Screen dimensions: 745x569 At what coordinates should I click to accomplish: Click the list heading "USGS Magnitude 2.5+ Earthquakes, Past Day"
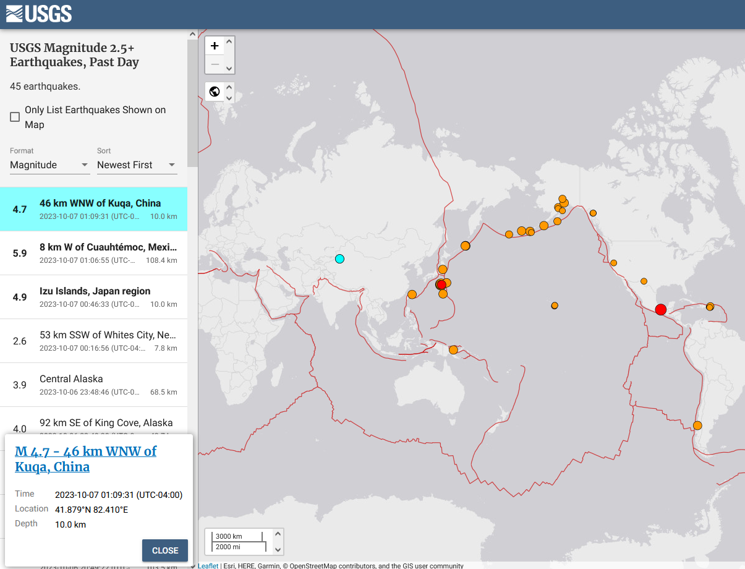pos(74,55)
